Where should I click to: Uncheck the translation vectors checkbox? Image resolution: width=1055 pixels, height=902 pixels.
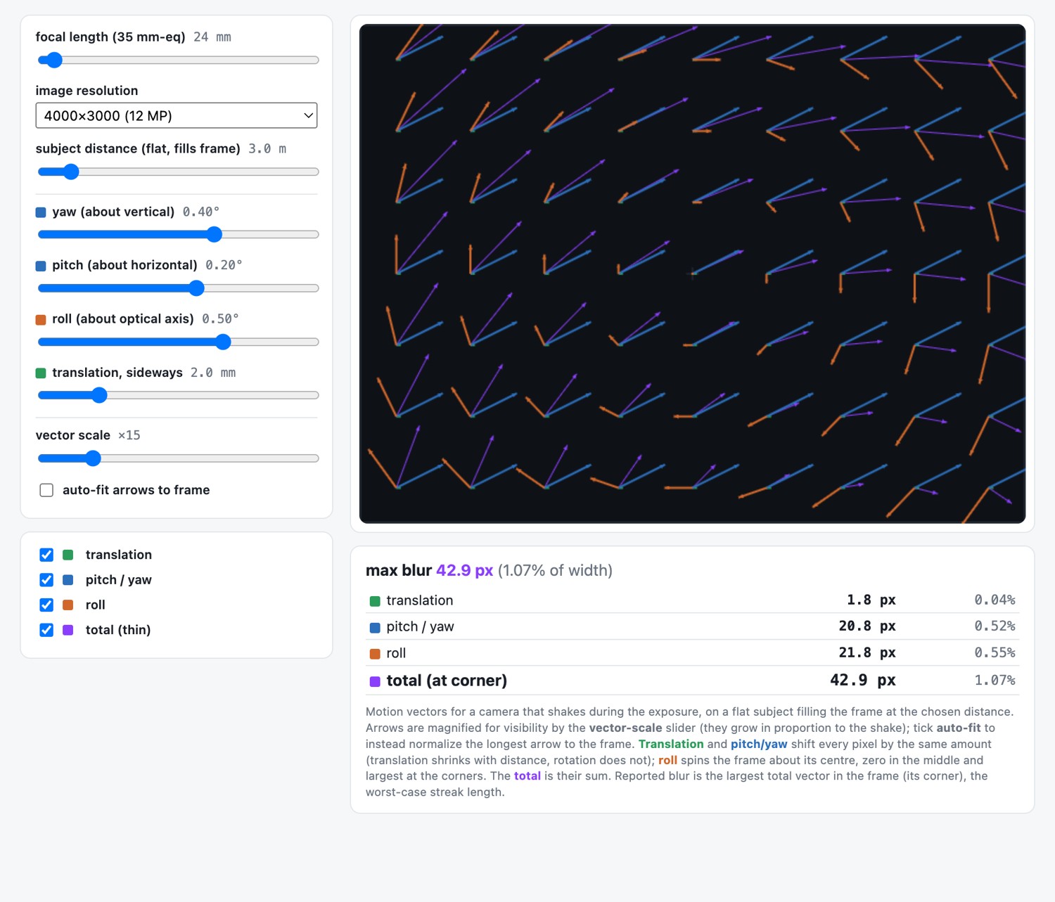(x=46, y=555)
